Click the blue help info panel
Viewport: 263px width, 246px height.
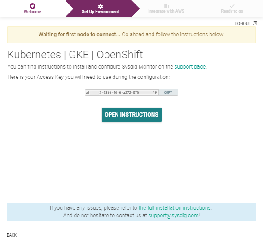pos(131,212)
